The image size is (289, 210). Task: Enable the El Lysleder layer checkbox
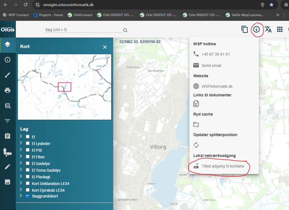[x=28, y=143]
